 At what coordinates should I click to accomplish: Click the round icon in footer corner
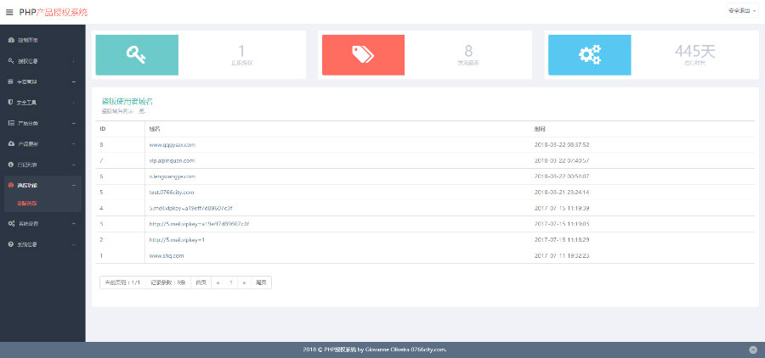(x=752, y=350)
